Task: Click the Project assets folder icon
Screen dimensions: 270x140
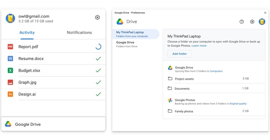Action: (x=170, y=78)
